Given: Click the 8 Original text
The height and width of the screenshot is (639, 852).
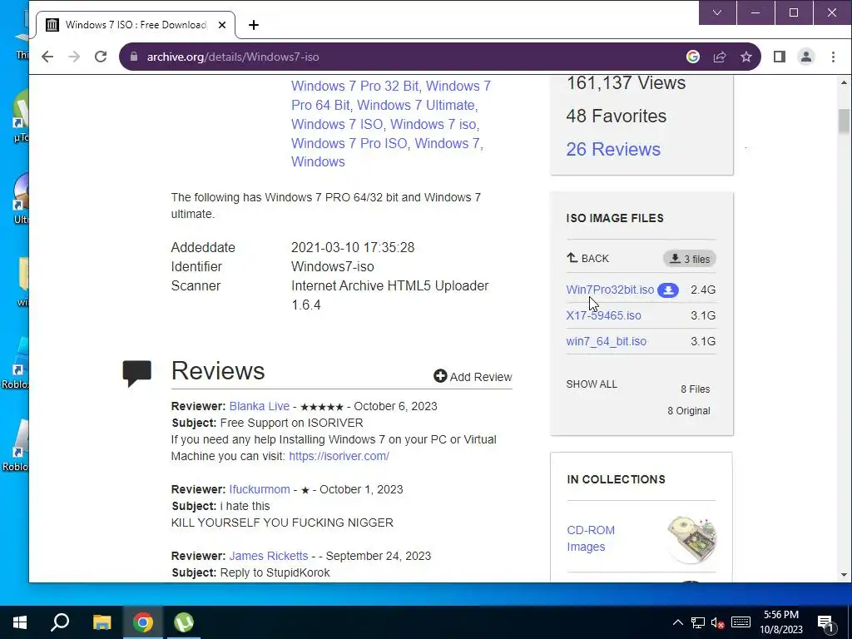Looking at the screenshot, I should tap(688, 411).
